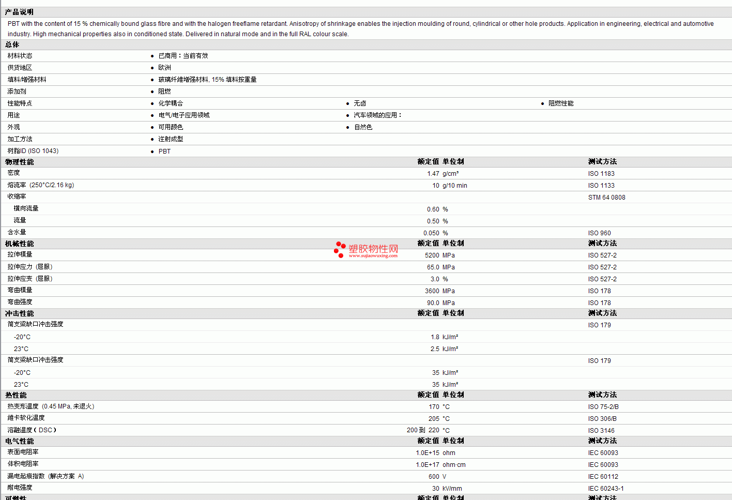Viewport: 732px width, 500px height.
Task: Click the 冲击性能 section header
Action: pos(19,314)
